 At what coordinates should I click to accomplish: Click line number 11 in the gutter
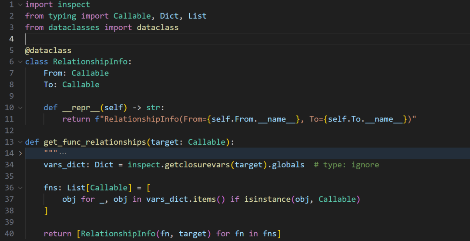pyautogui.click(x=9, y=119)
